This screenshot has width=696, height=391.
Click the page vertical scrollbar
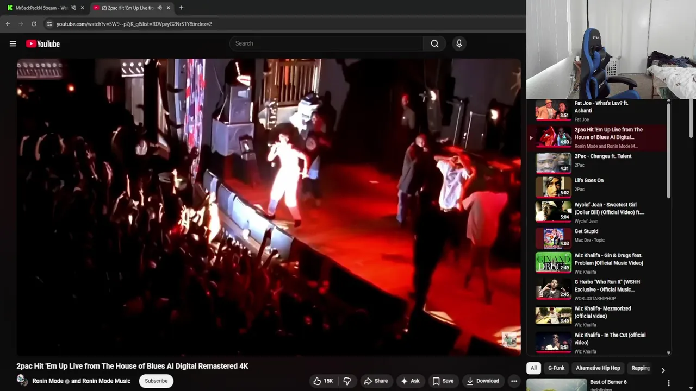[692, 118]
